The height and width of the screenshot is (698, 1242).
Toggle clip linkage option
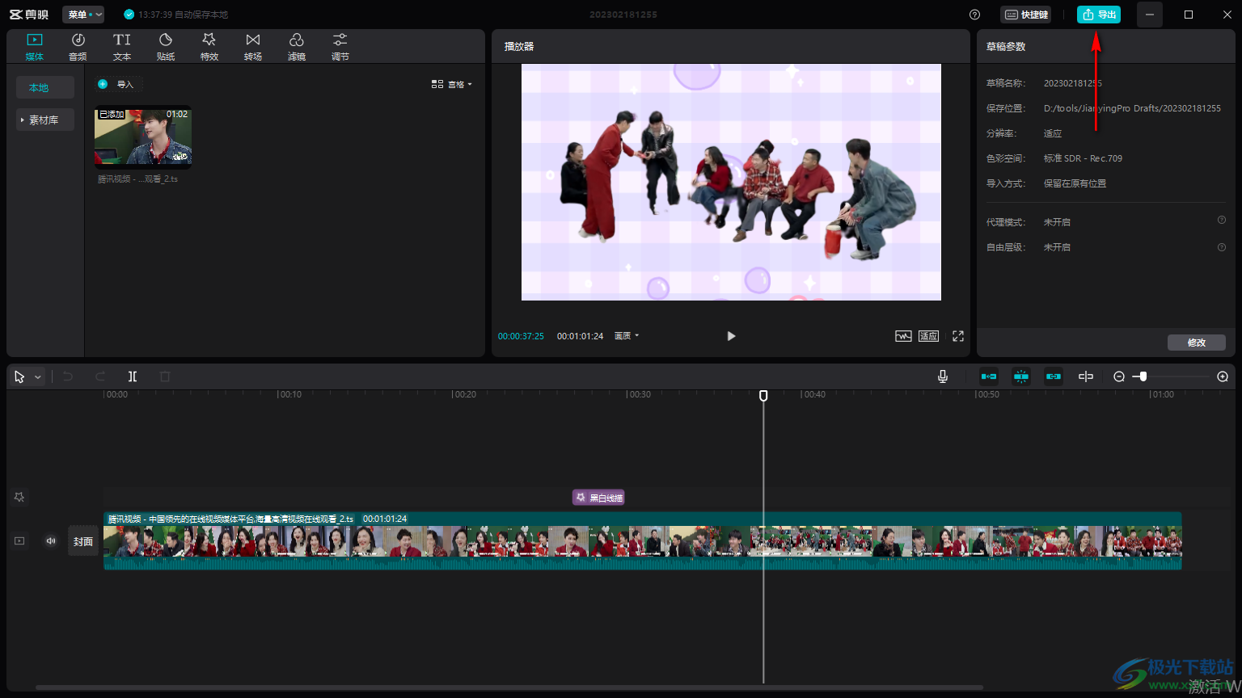coord(1054,376)
